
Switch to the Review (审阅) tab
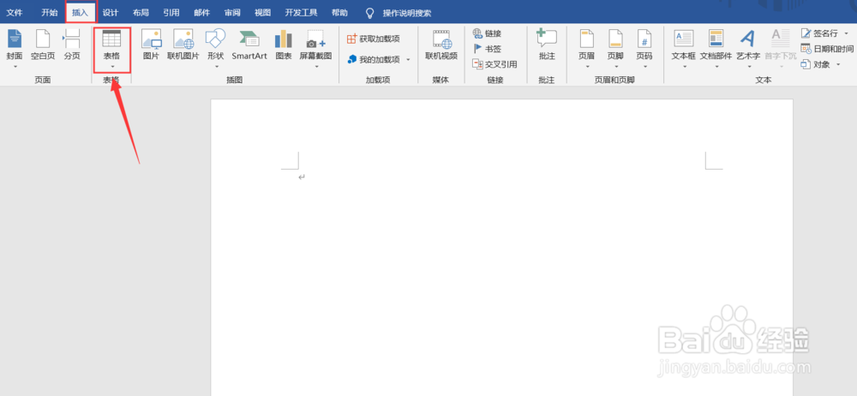pos(232,12)
